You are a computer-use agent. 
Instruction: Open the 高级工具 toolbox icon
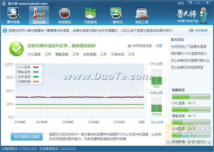(x=142, y=15)
